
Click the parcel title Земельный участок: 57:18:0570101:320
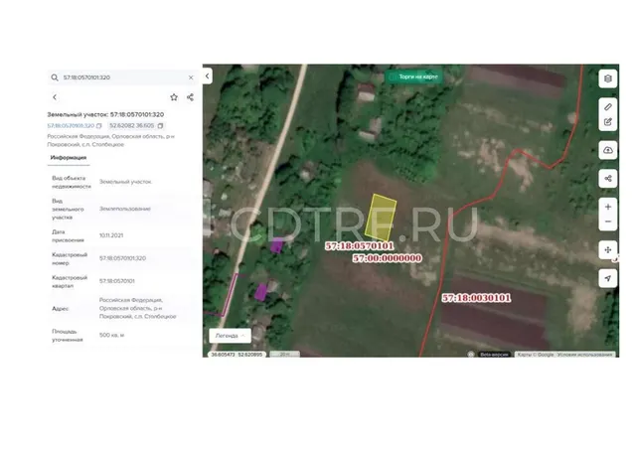[105, 115]
